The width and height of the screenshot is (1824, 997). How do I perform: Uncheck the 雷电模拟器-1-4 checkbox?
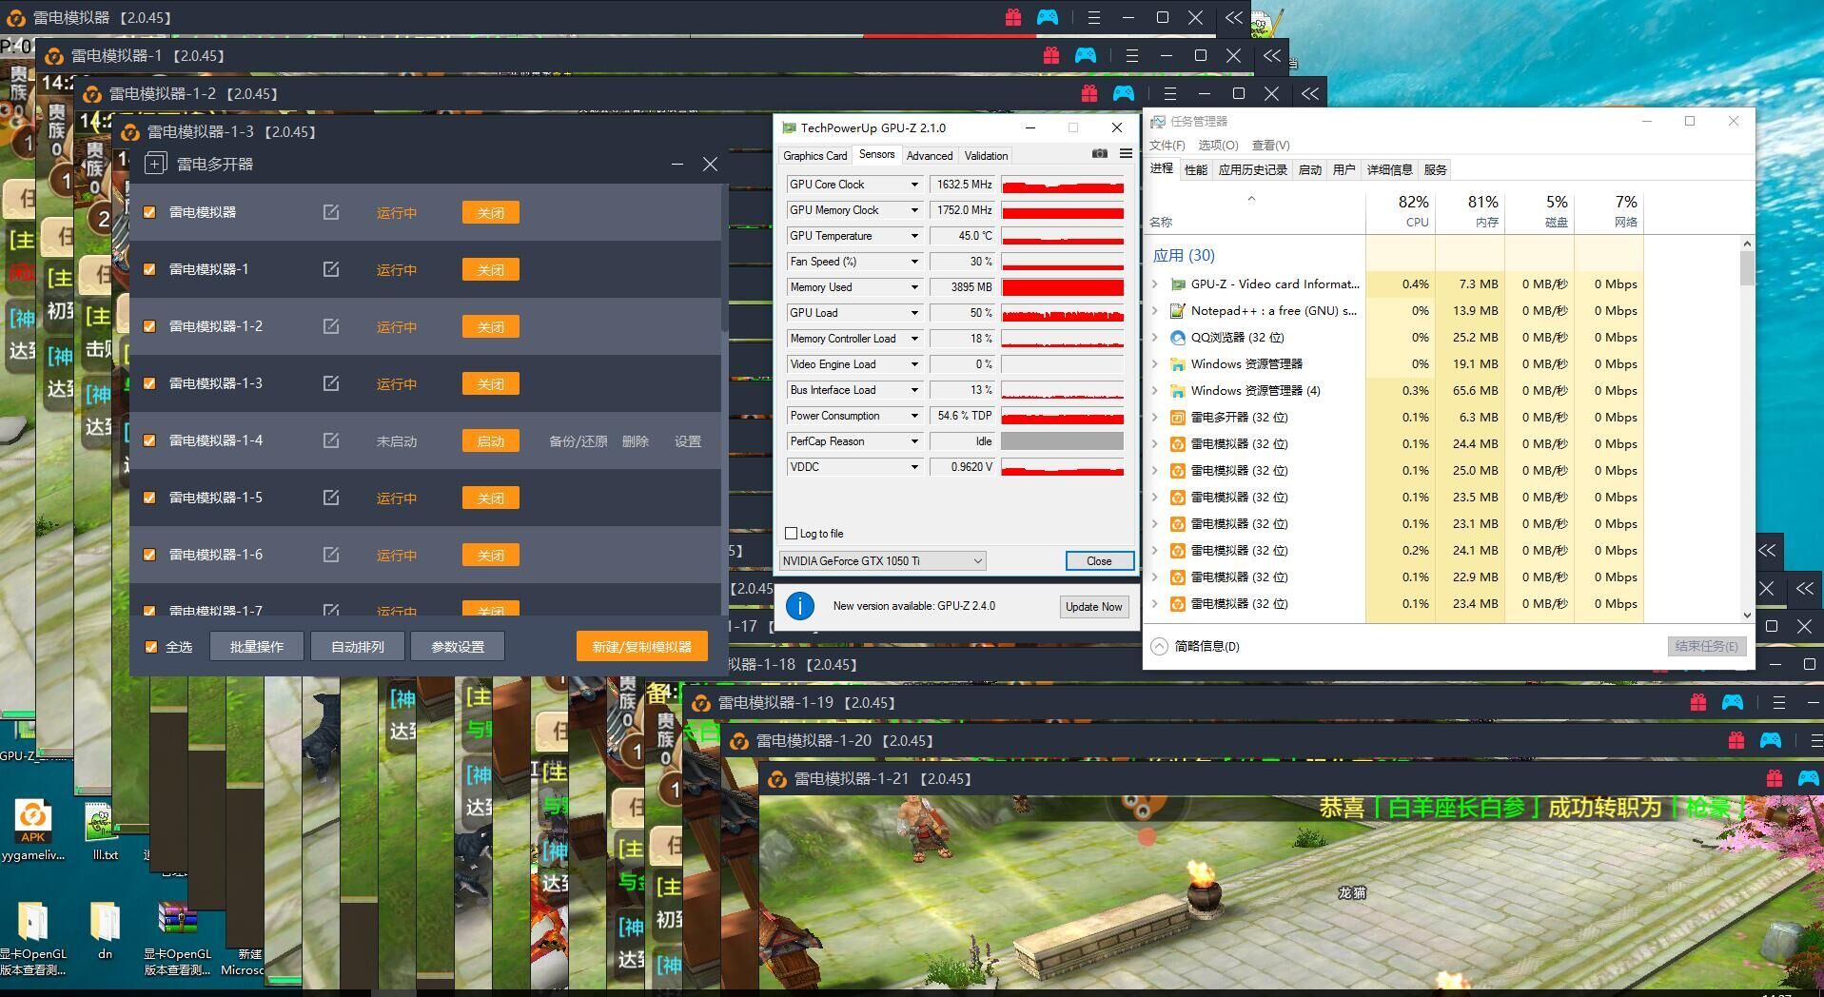pos(149,440)
